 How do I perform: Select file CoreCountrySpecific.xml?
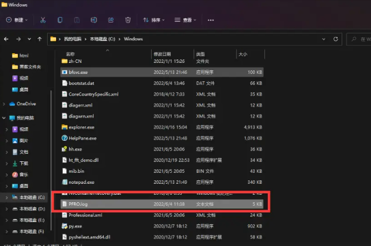pos(162,94)
